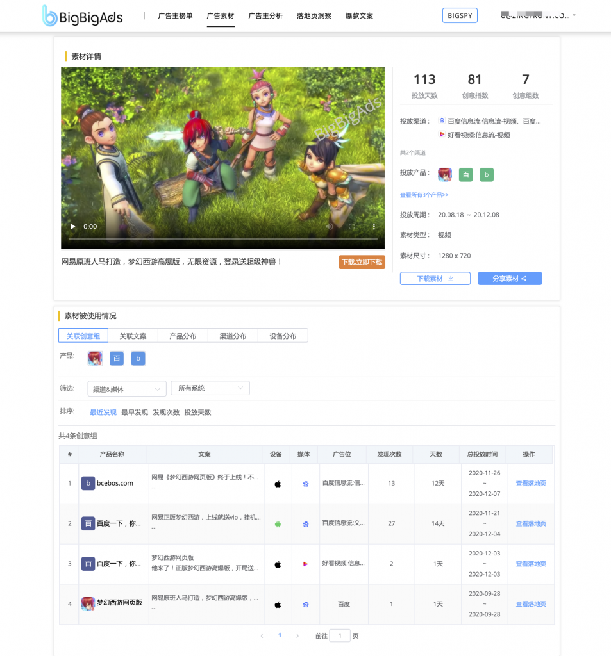
Task: Click the bcebos.com product b icon
Action: coord(88,483)
